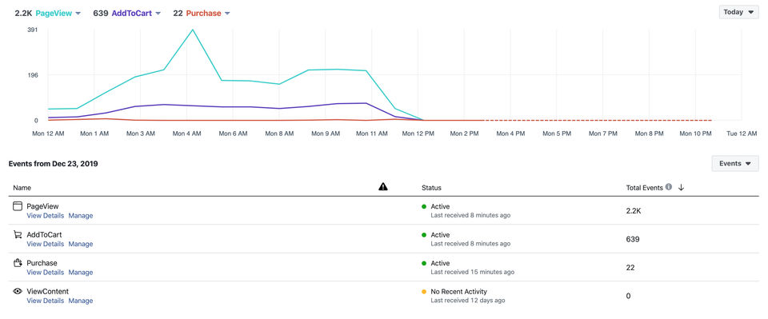Click the 2.2K total for PageView row
Viewport: 768px width, 319px height.
[634, 211]
